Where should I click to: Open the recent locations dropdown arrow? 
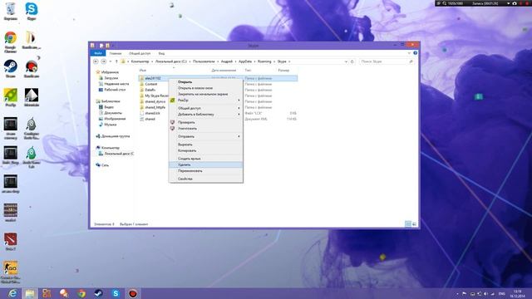(111, 61)
